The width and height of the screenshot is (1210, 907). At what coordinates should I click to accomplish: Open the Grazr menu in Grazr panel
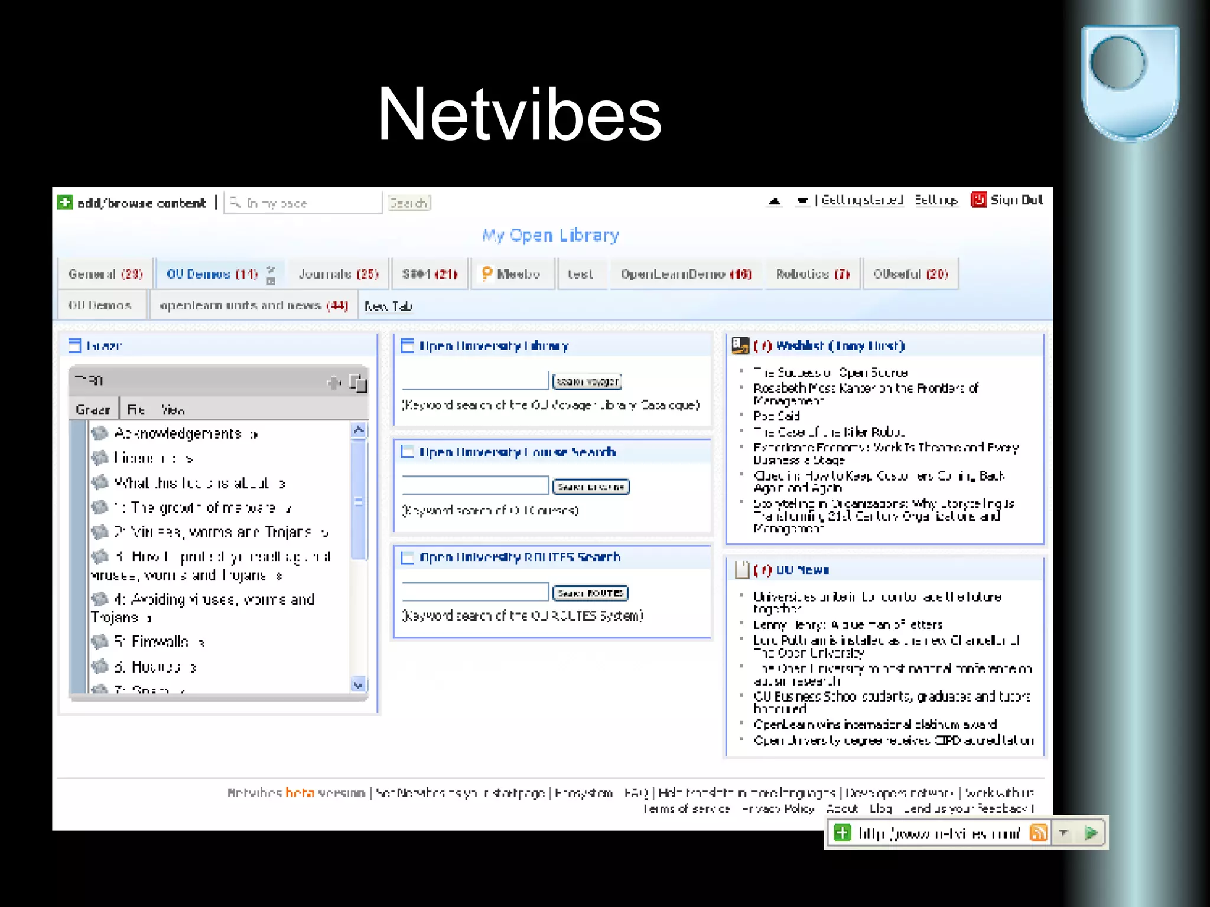pyautogui.click(x=93, y=409)
